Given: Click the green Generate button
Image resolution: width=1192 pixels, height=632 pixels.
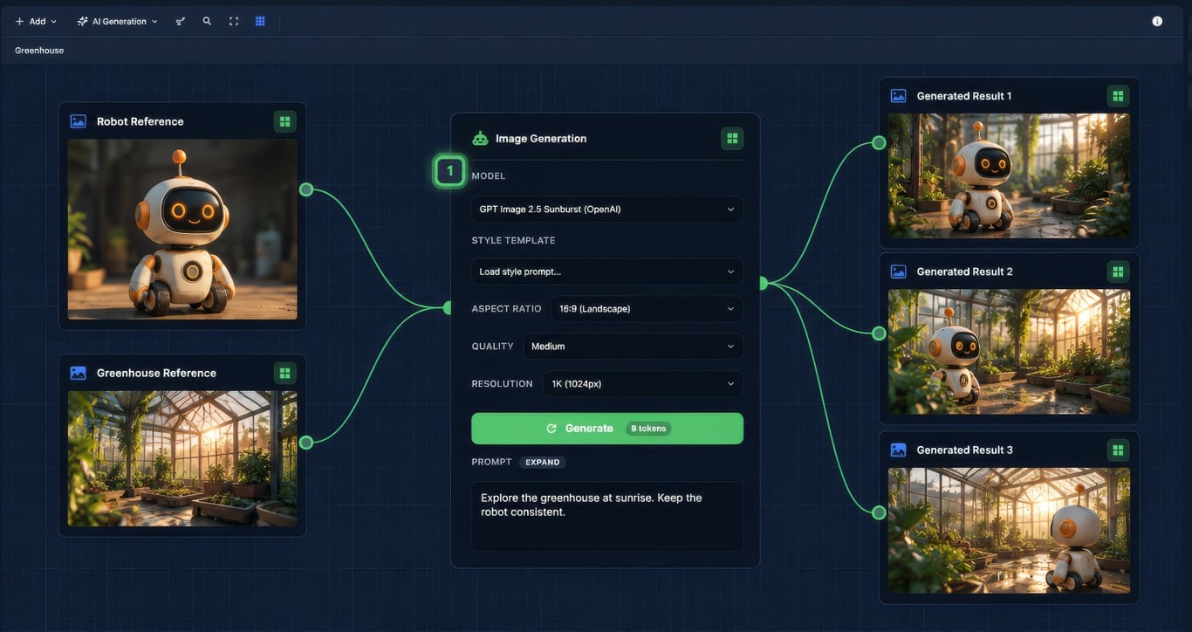Looking at the screenshot, I should (607, 429).
